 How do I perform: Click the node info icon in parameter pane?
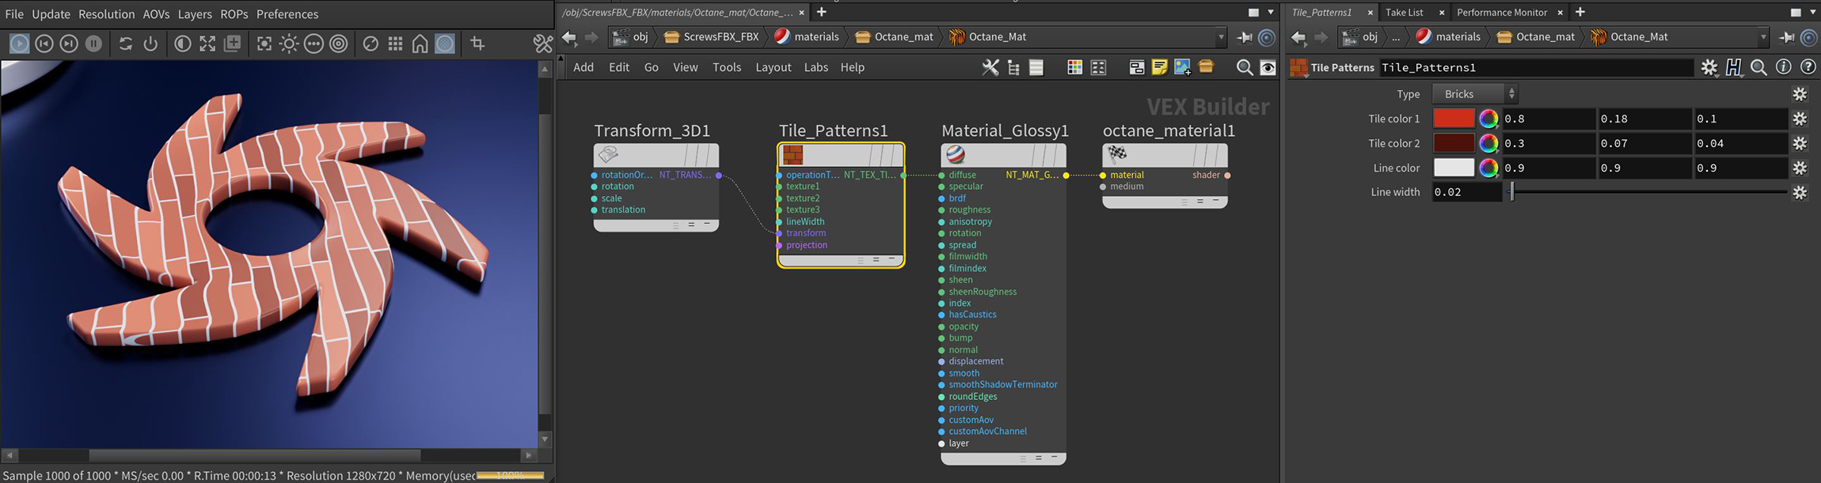(x=1783, y=67)
